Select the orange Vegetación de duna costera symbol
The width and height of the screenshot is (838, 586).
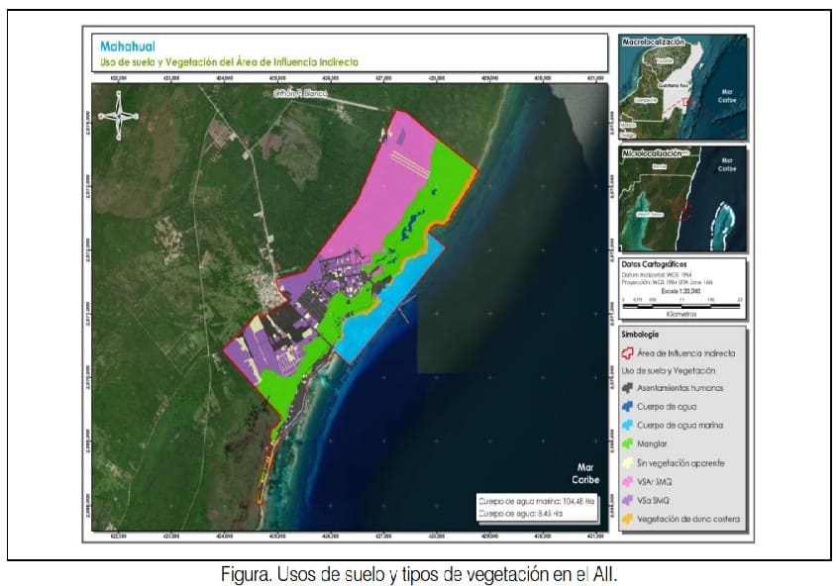[x=627, y=518]
